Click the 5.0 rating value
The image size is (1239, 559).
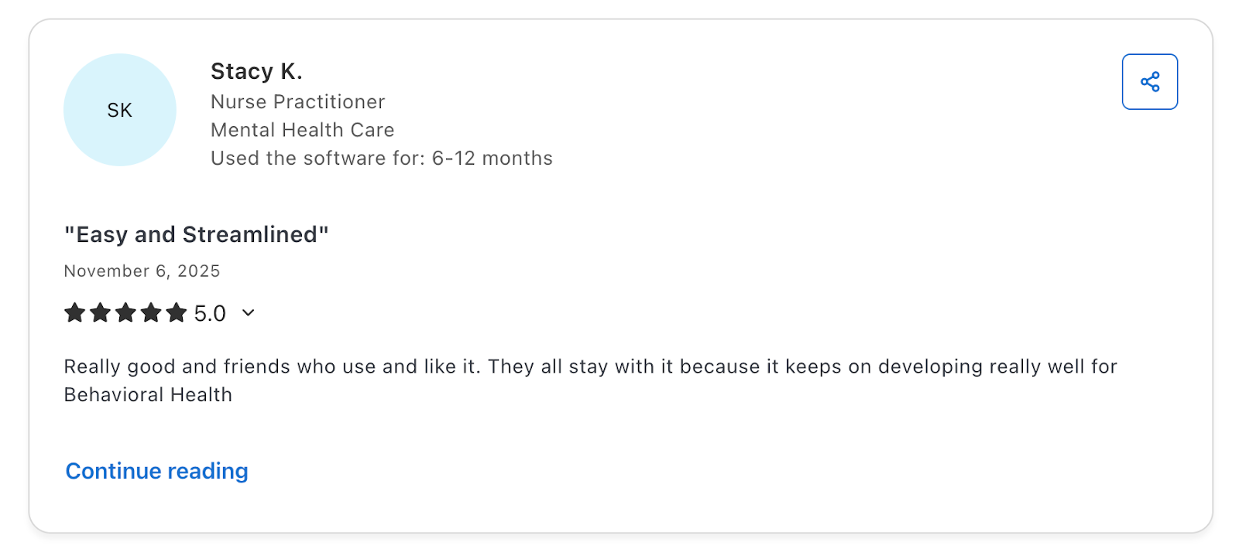tap(211, 312)
